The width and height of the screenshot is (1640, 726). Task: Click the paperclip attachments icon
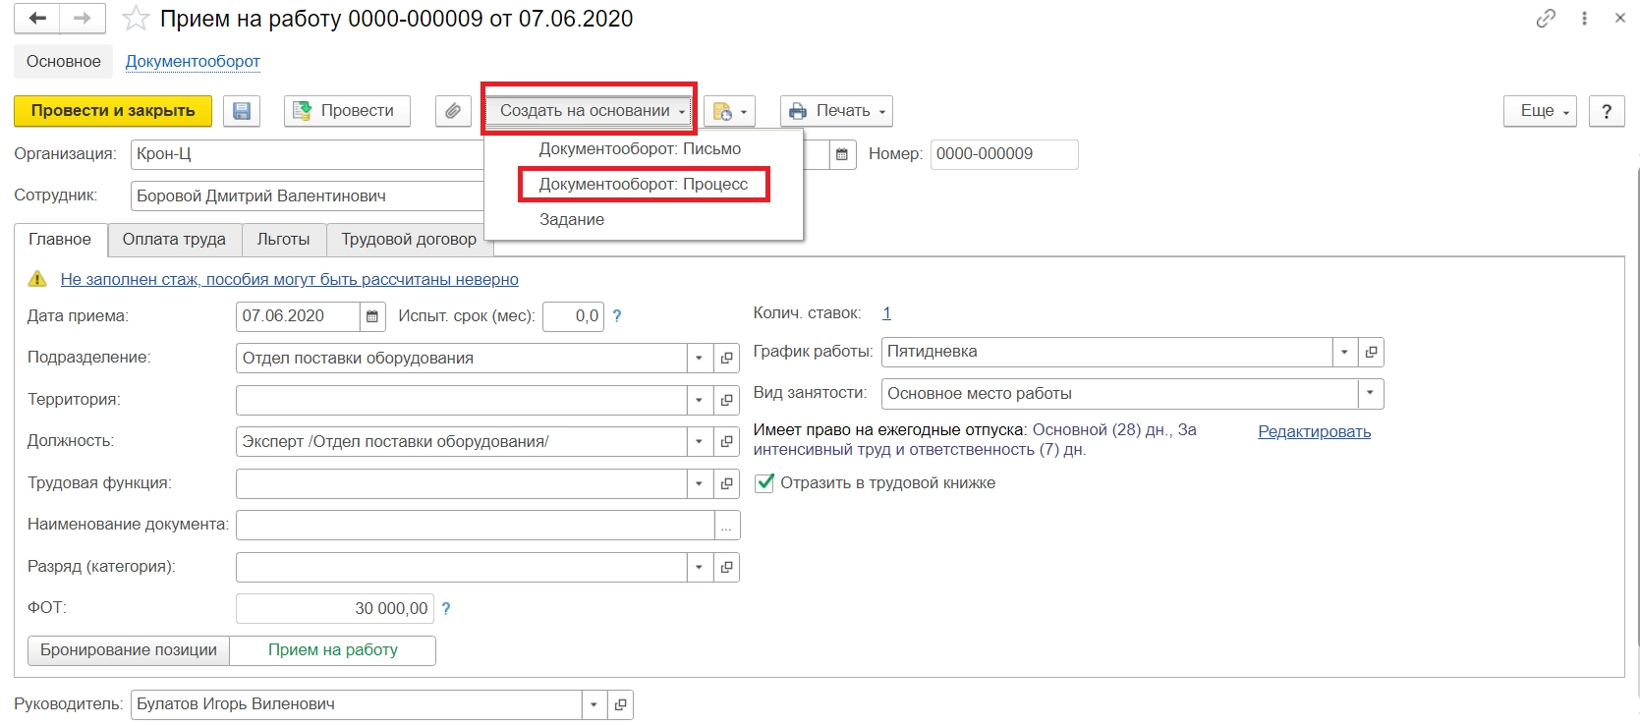452,111
